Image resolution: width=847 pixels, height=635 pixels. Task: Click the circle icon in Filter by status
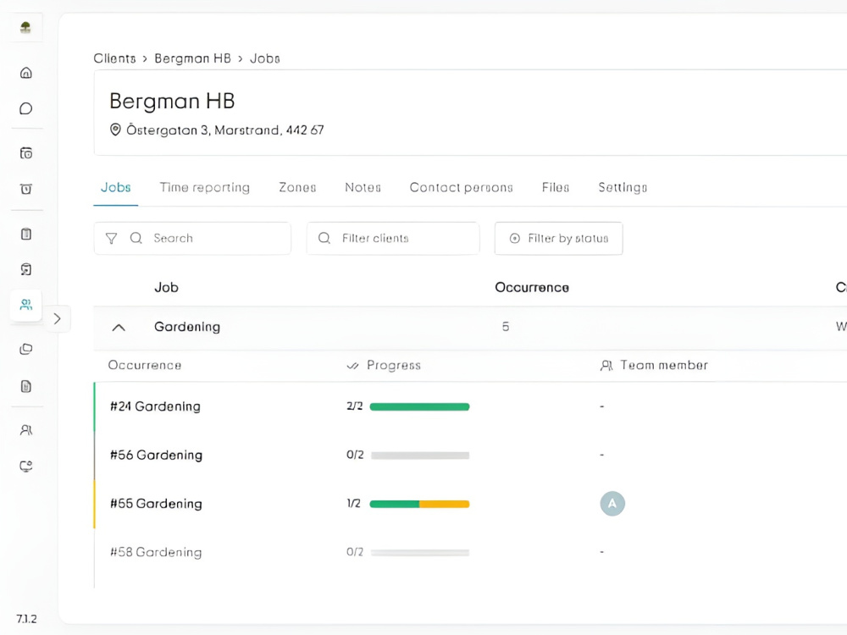click(515, 238)
